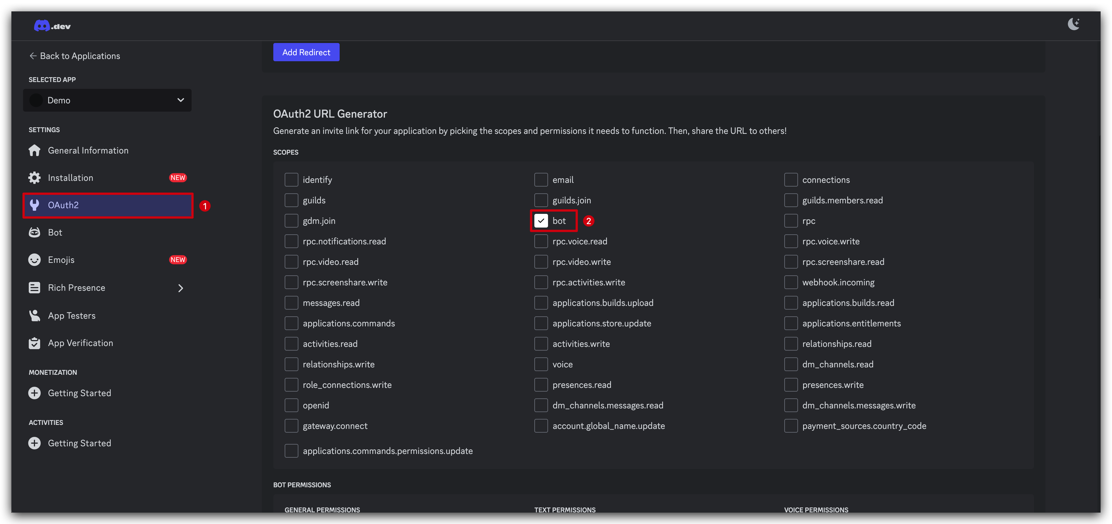Click the page vertical scrollbar

(1099, 217)
